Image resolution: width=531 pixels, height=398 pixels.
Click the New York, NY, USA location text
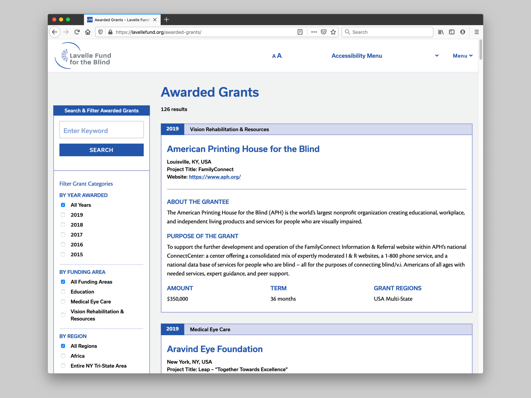pyautogui.click(x=190, y=362)
